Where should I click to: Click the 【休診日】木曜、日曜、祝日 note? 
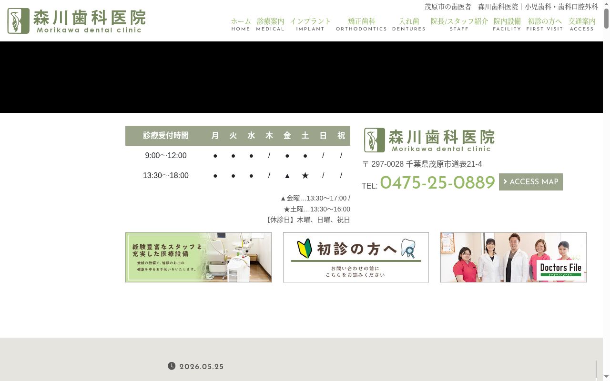pos(307,220)
